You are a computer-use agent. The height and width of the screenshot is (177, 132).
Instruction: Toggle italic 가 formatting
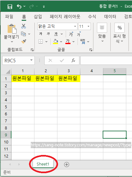[48, 34]
